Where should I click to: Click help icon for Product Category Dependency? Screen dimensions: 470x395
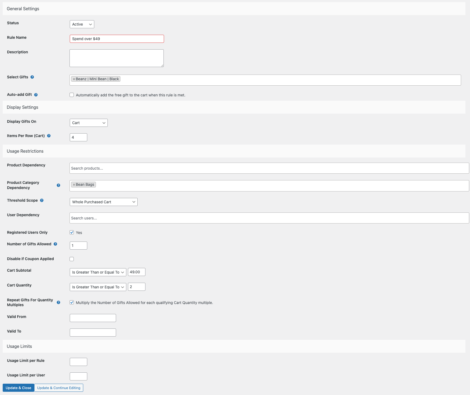click(58, 185)
